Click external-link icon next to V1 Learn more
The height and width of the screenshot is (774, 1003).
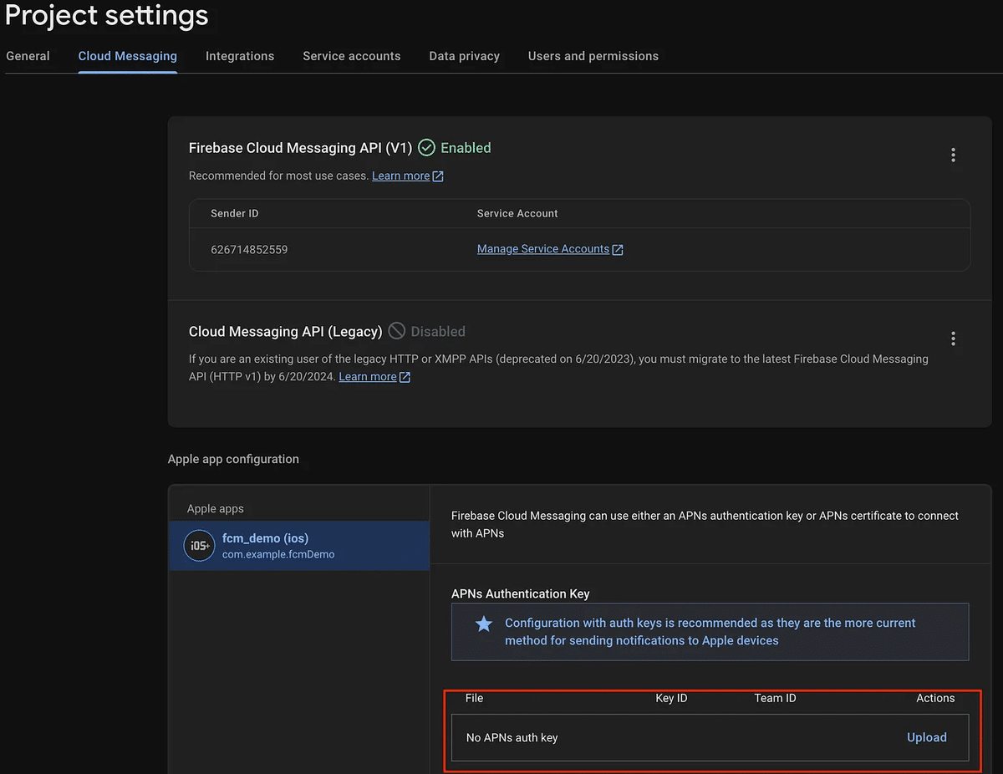pos(438,176)
